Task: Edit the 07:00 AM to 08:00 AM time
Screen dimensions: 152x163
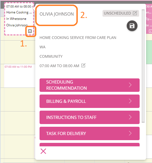Action: 83,66
